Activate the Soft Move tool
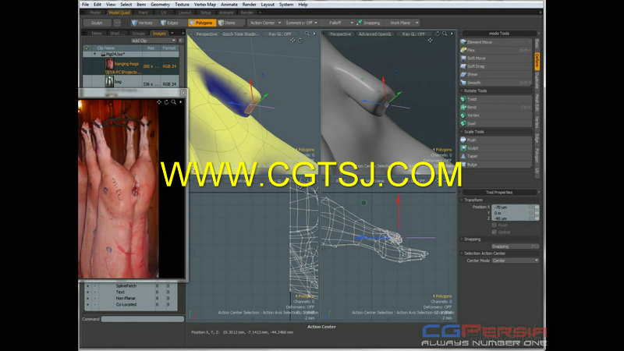 point(496,58)
